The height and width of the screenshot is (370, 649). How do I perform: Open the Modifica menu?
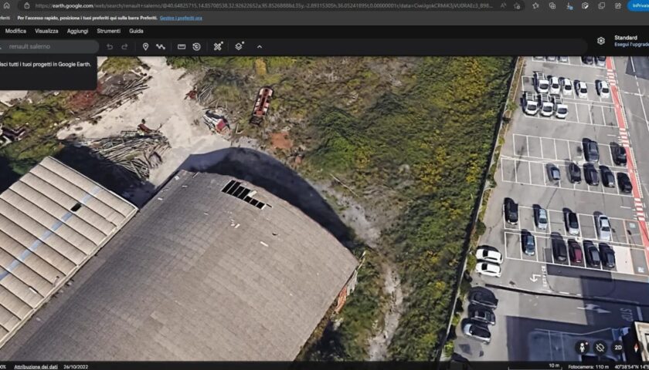click(15, 31)
